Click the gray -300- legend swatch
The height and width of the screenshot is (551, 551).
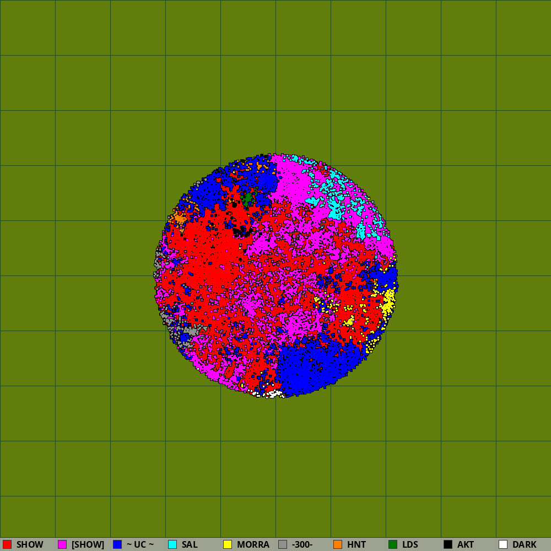[x=283, y=544]
